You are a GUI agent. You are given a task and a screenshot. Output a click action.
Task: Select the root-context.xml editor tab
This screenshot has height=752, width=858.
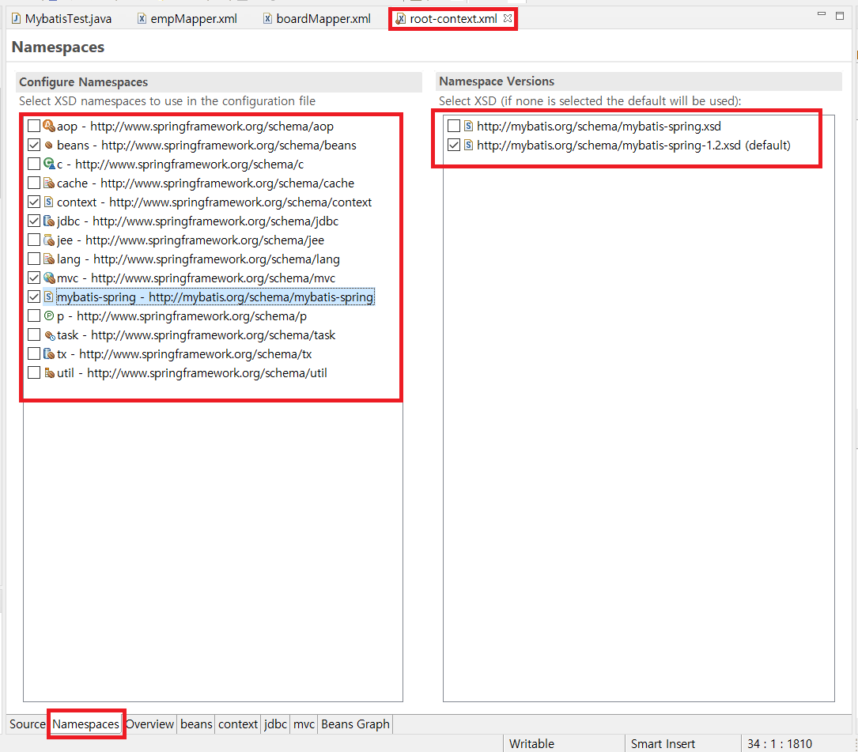[x=453, y=19]
